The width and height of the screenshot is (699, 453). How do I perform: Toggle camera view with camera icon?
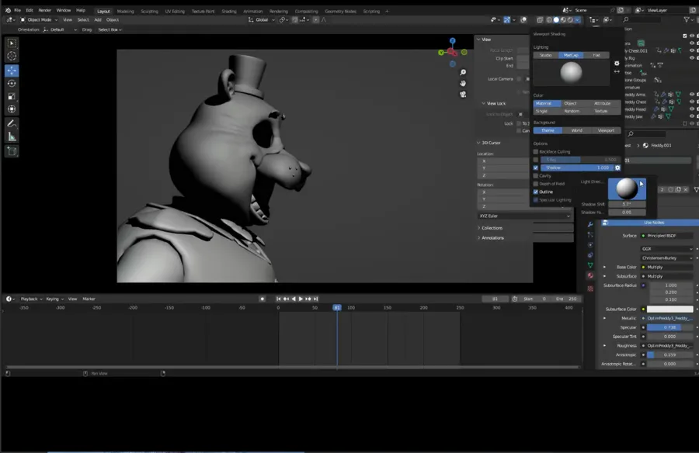click(463, 95)
